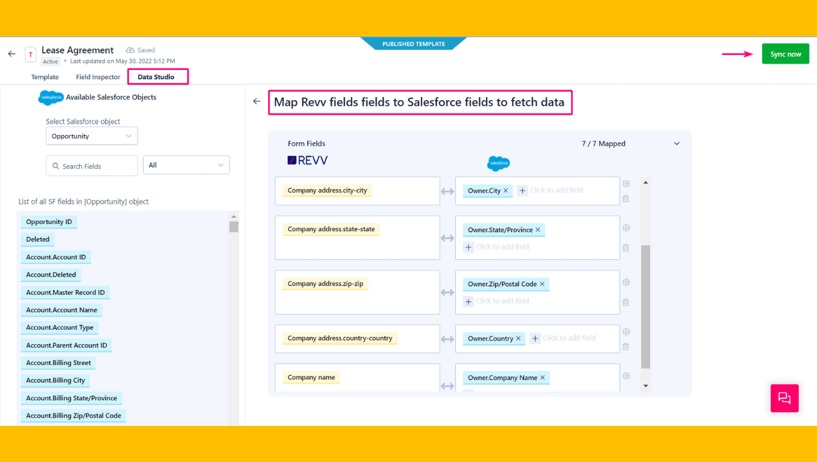Click the Active status badge
This screenshot has width=817, height=462.
click(51, 62)
